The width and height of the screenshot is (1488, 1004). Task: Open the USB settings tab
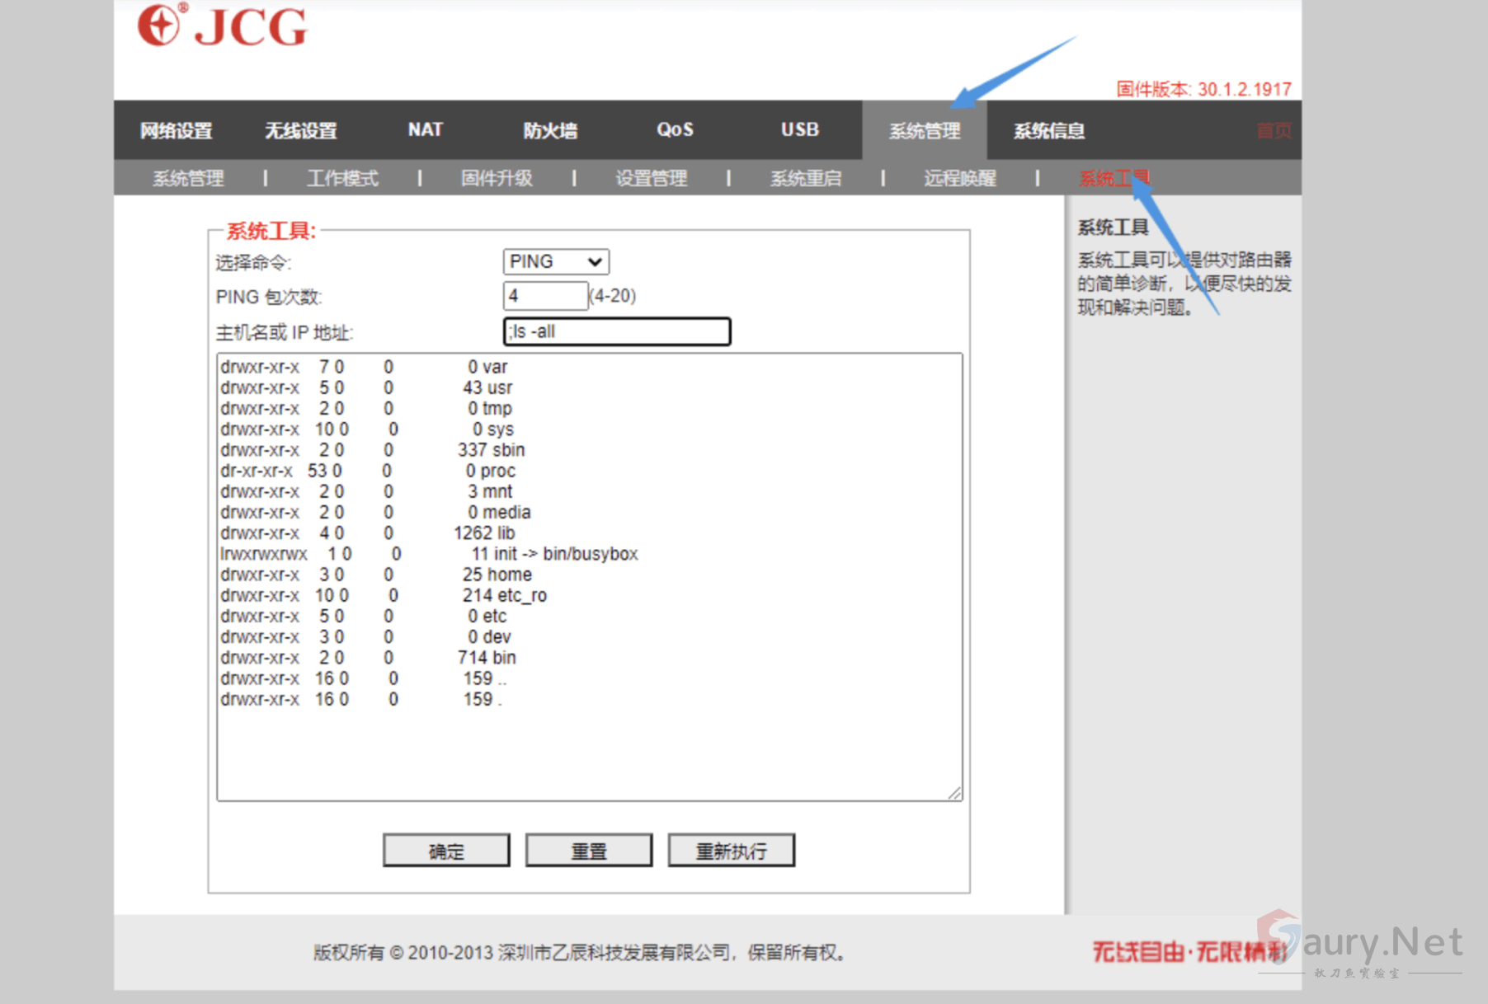pyautogui.click(x=799, y=130)
